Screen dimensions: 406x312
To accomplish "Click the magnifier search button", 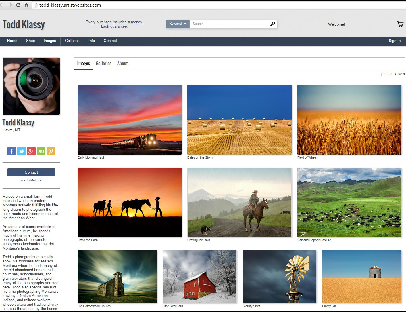I will 273,24.
